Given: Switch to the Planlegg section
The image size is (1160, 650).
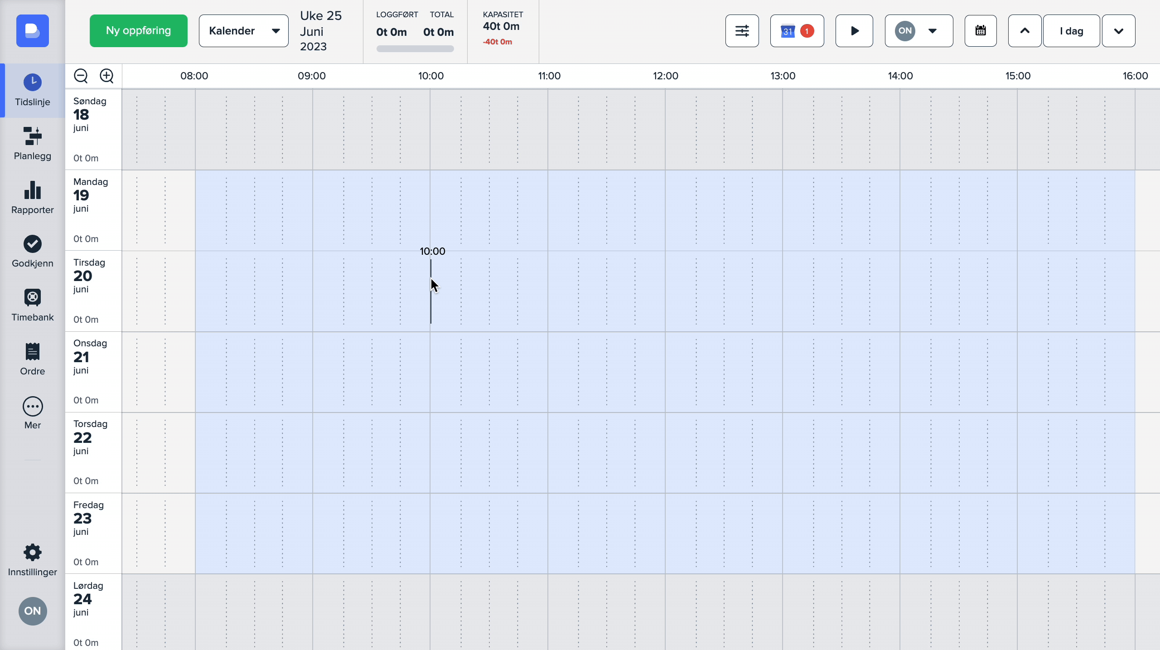Looking at the screenshot, I should coord(33,144).
